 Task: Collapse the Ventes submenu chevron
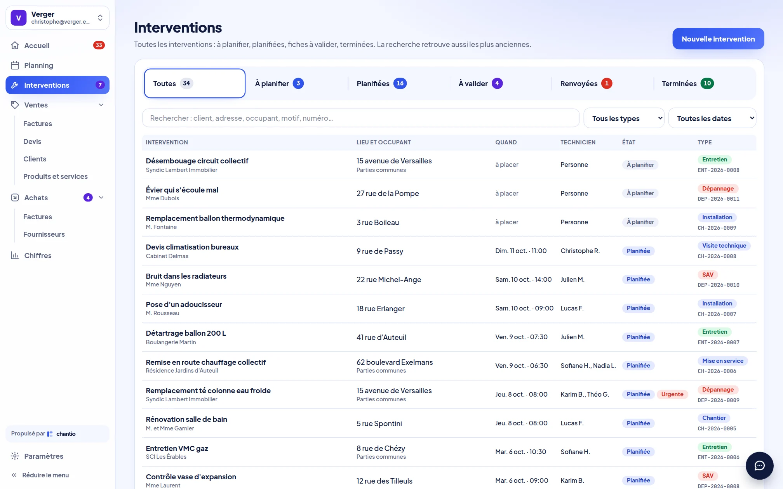pyautogui.click(x=101, y=105)
